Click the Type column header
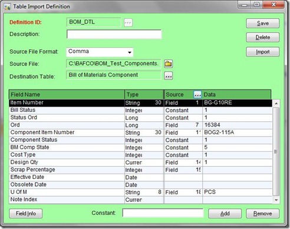This screenshot has height=229, width=290. click(144, 95)
